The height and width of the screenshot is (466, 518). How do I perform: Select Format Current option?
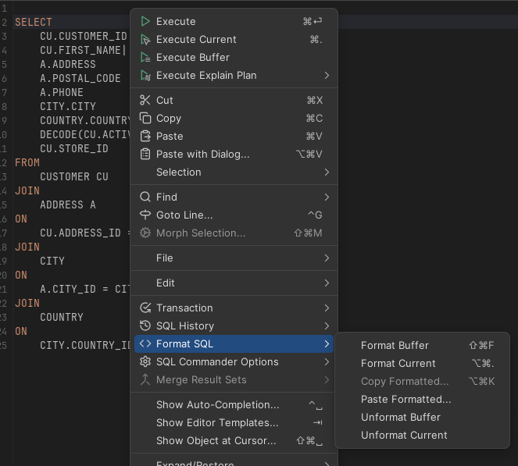(x=398, y=363)
